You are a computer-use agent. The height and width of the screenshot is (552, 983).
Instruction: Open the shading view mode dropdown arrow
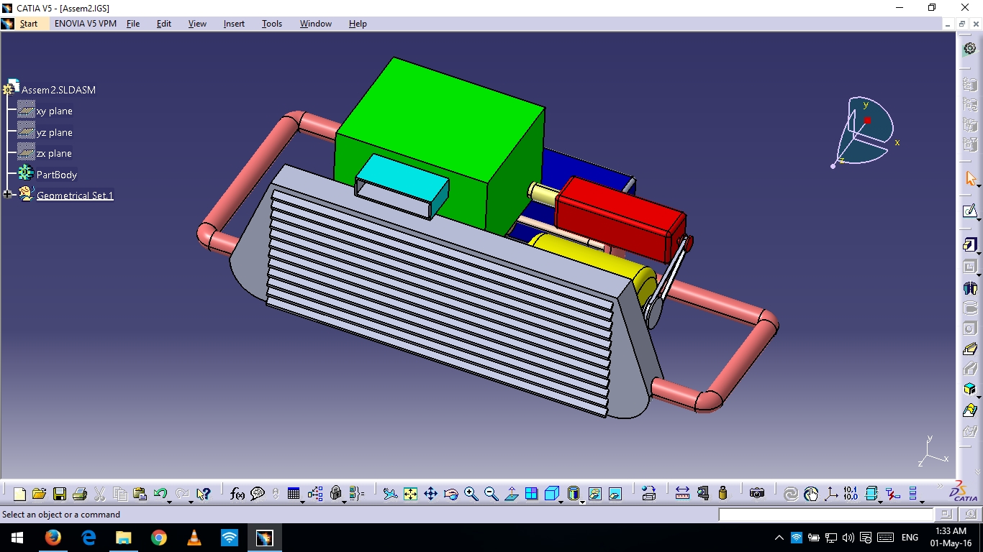tap(582, 501)
